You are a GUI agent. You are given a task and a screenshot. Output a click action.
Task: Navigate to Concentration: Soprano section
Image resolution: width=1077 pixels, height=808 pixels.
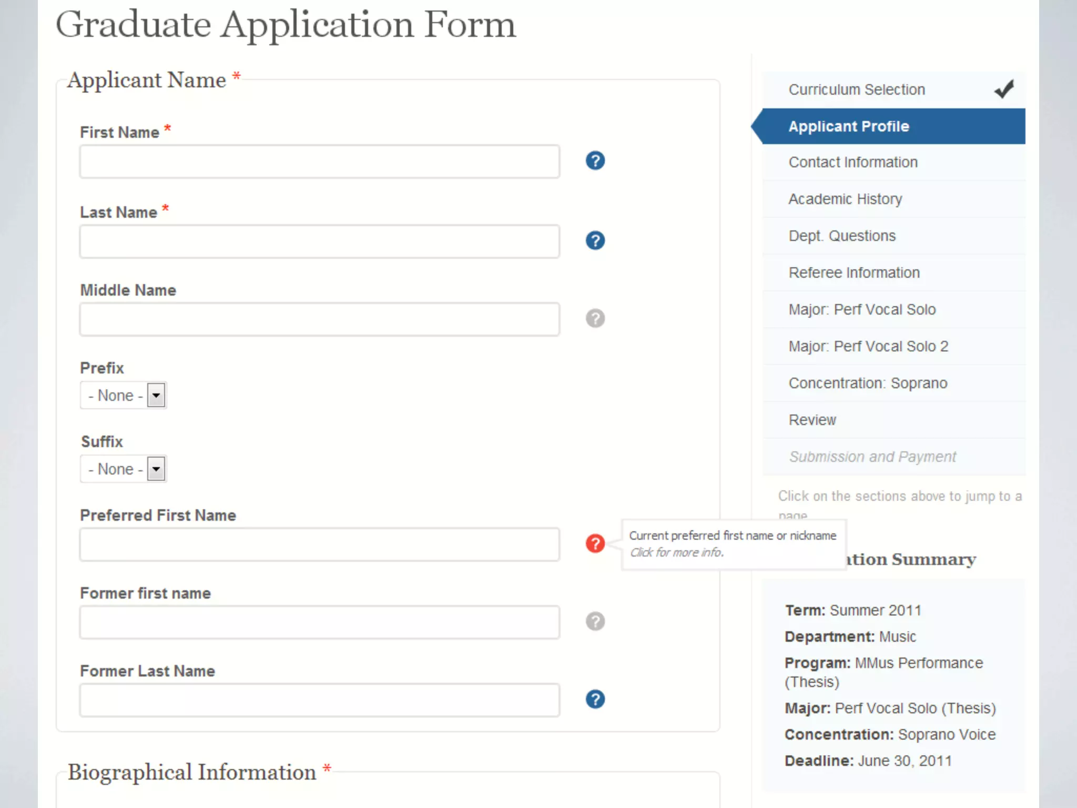tap(867, 383)
